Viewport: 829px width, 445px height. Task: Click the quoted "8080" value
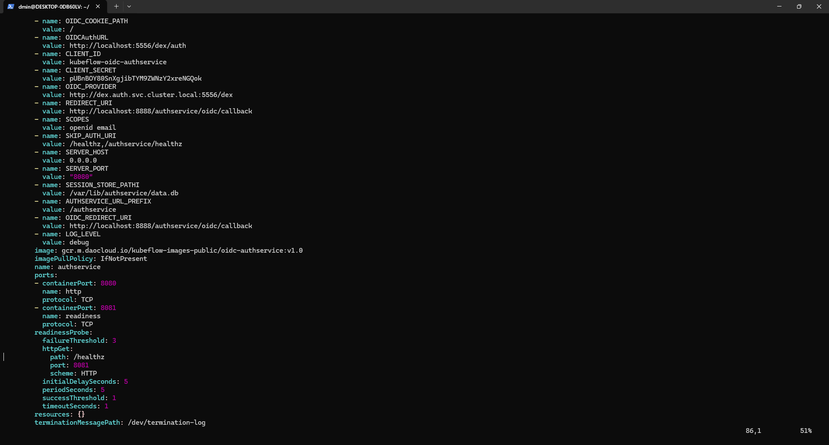click(x=81, y=177)
